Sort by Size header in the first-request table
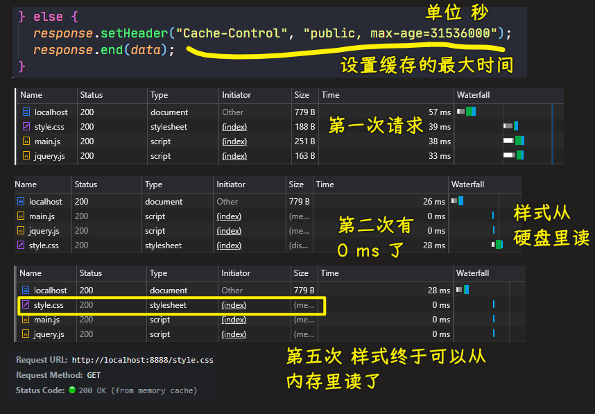Image resolution: width=595 pixels, height=414 pixels. coord(302,95)
